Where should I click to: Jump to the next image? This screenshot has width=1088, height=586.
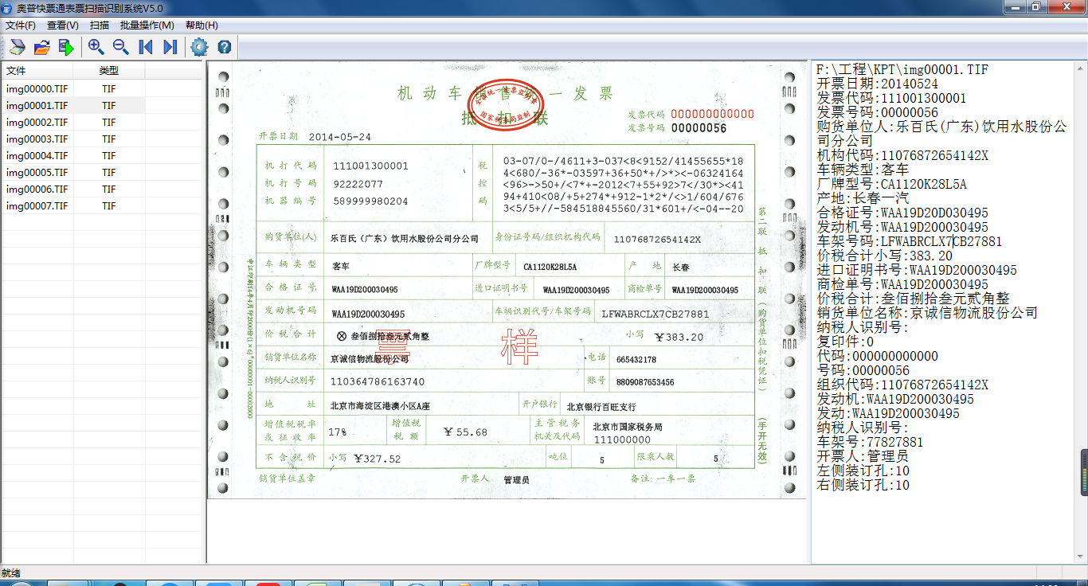(170, 47)
